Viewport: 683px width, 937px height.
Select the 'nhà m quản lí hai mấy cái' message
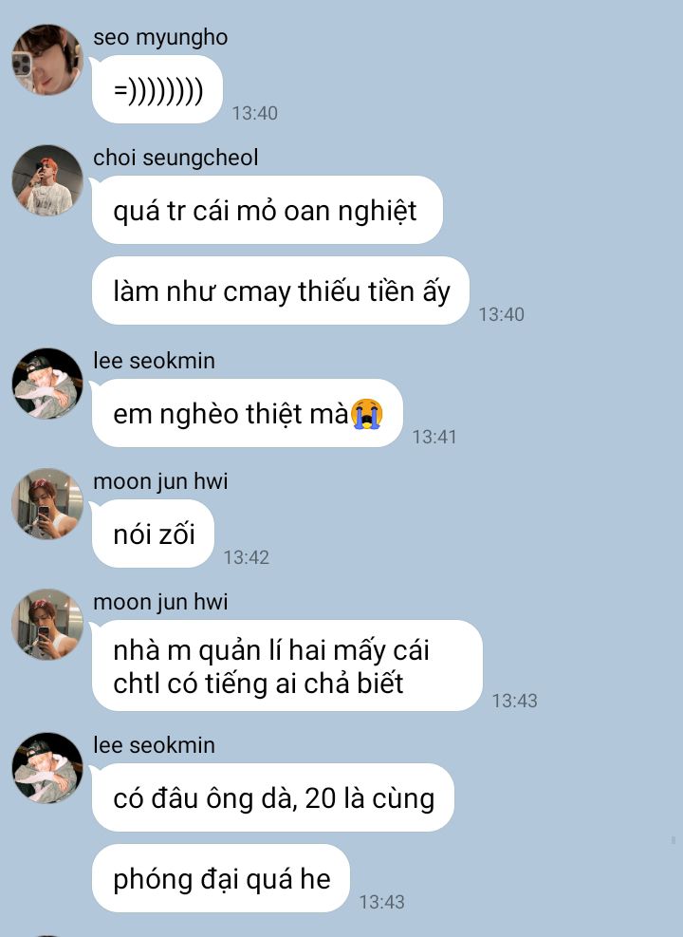286,665
